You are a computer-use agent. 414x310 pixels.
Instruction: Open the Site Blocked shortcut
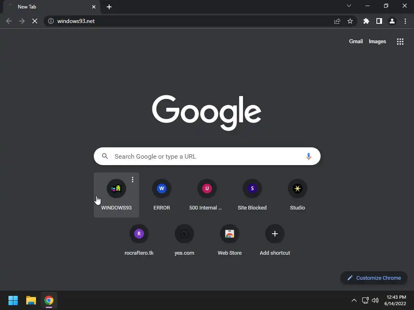(x=252, y=195)
